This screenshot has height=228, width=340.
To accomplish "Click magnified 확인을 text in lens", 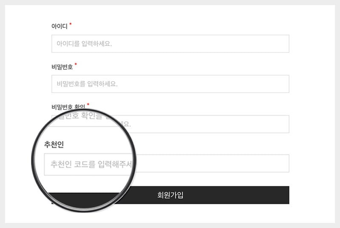I will (91, 115).
